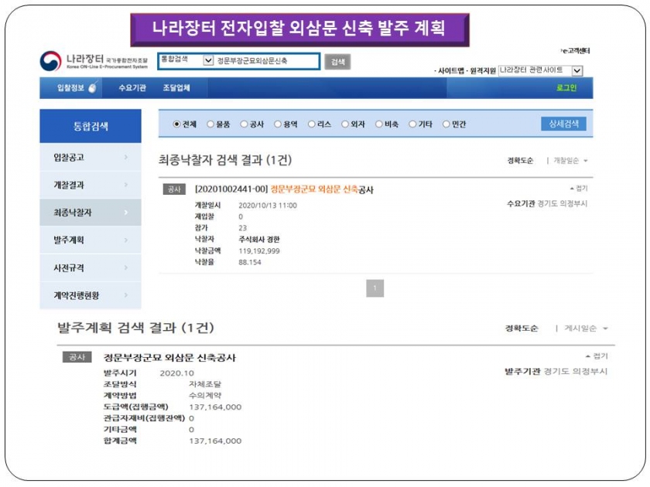The width and height of the screenshot is (650, 487).
Task: Open the 발주계획 정문부장군묘 외삼문 신축공사 title
Action: click(169, 358)
